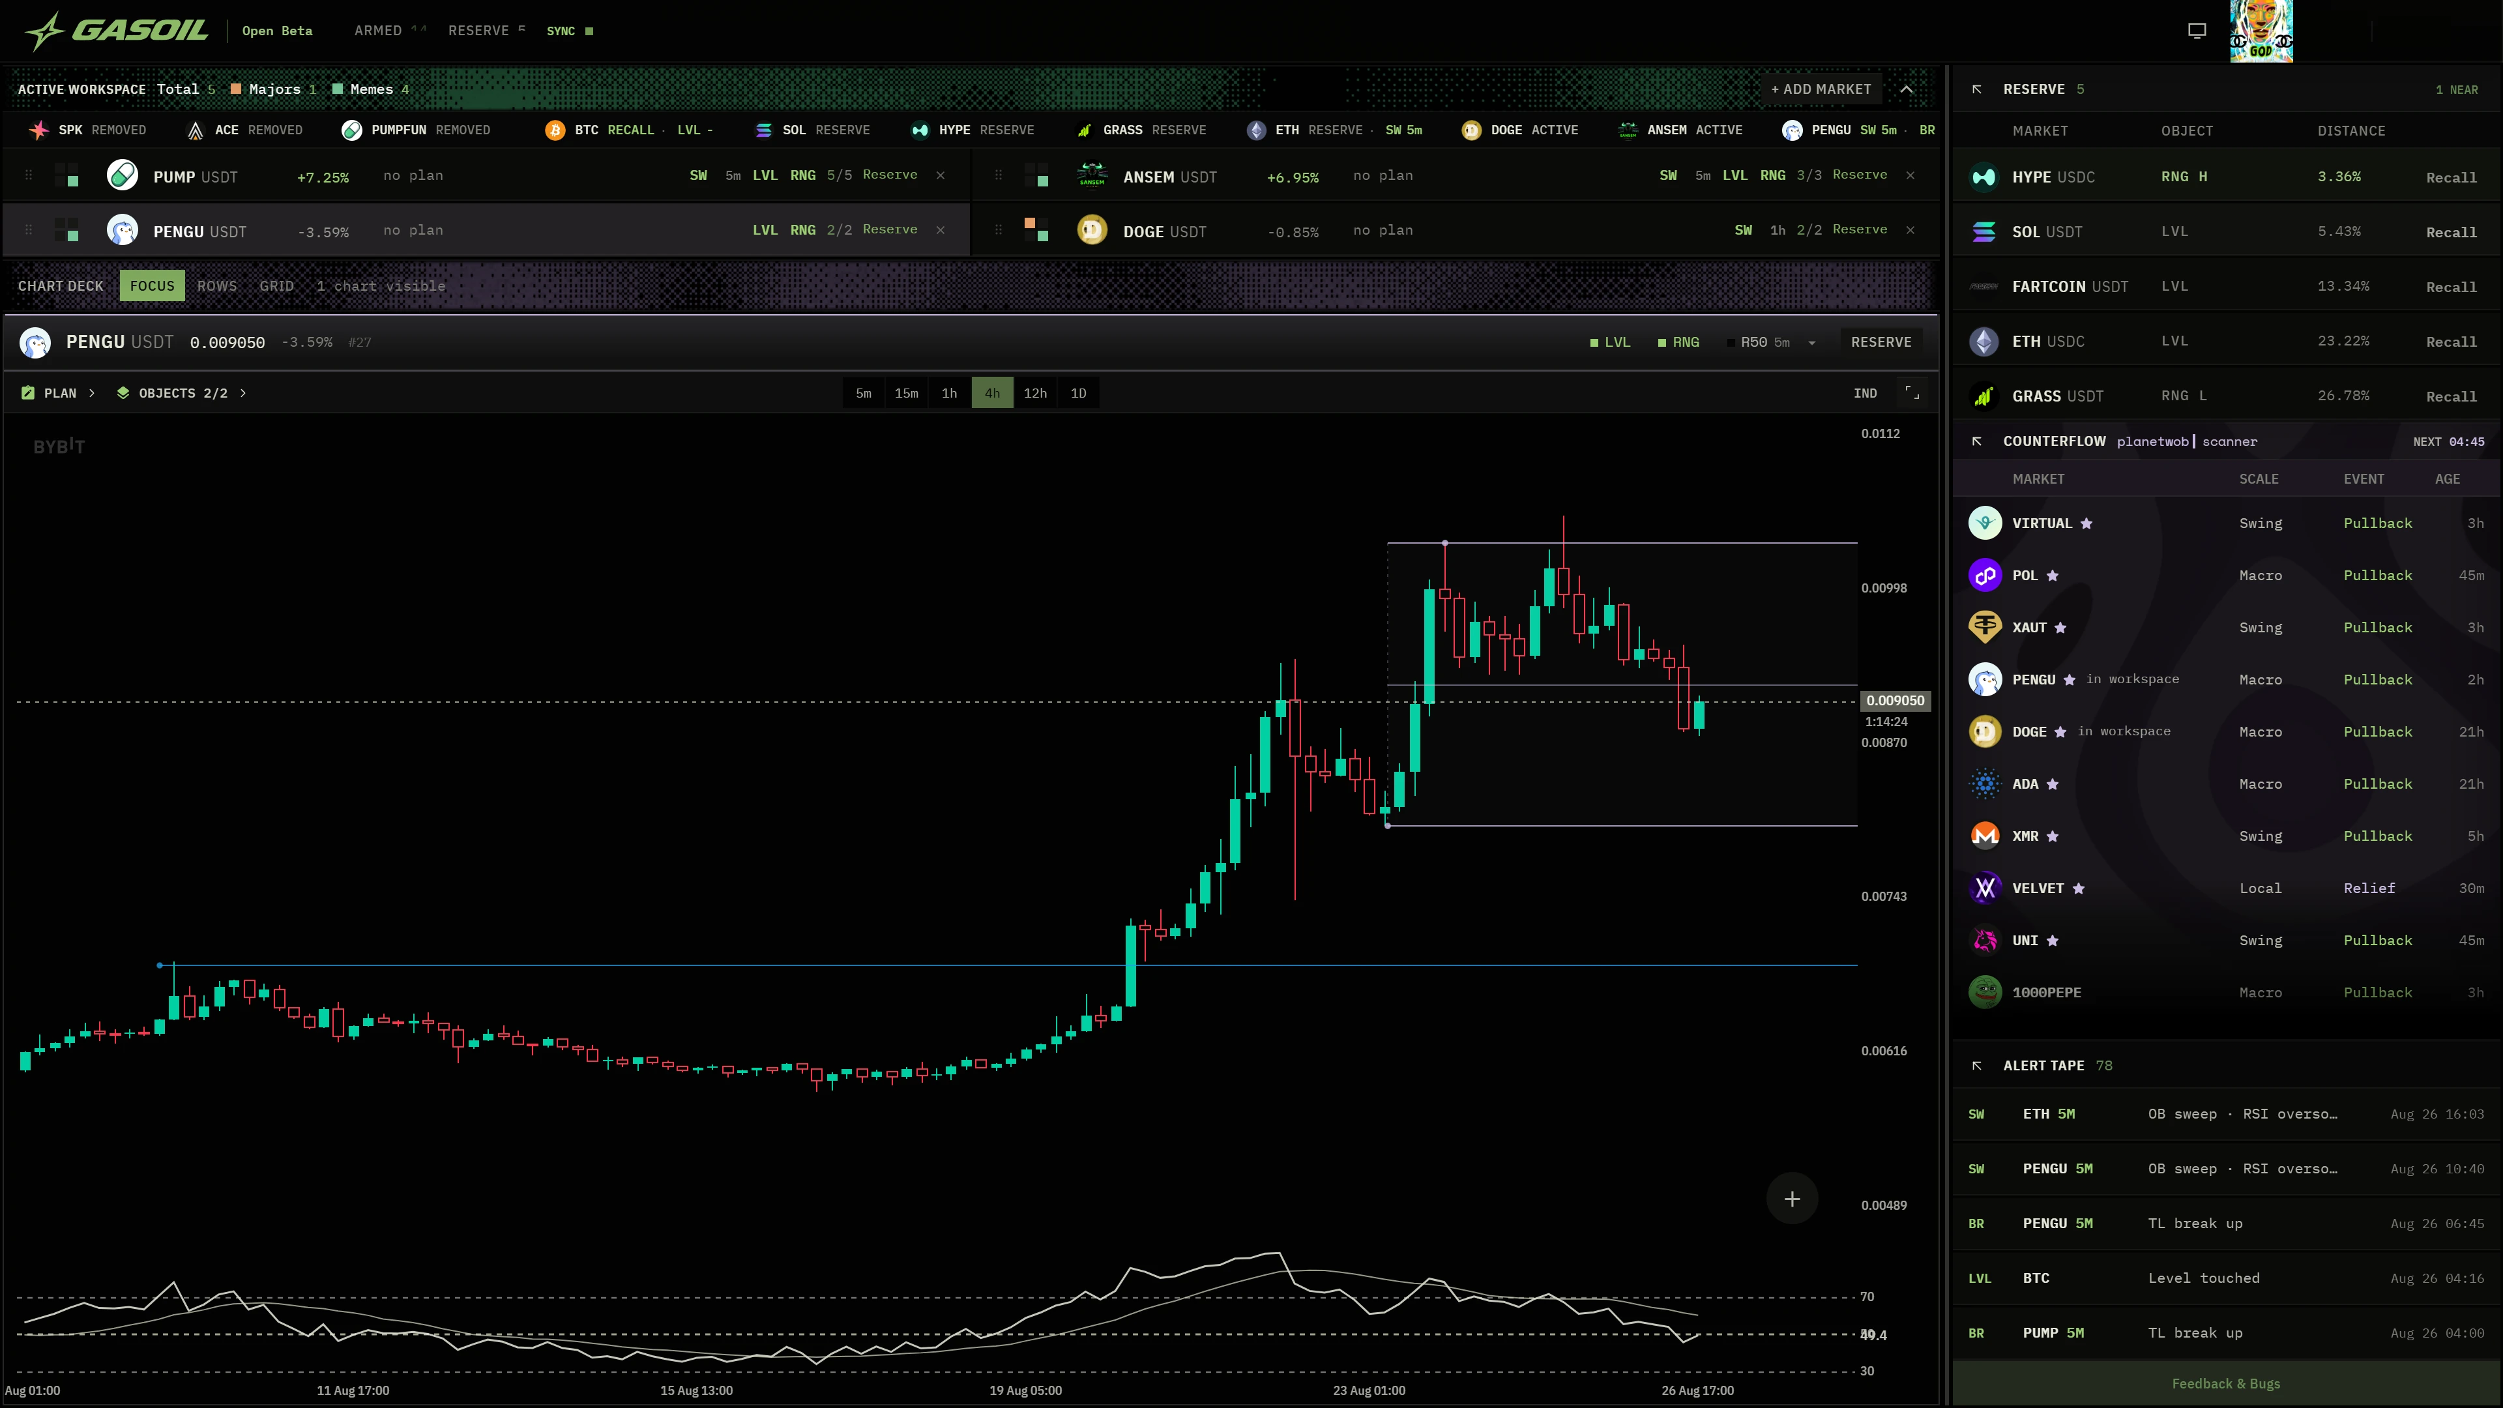Open the monitor display icon
The width and height of the screenshot is (2503, 1408).
pyautogui.click(x=2197, y=31)
